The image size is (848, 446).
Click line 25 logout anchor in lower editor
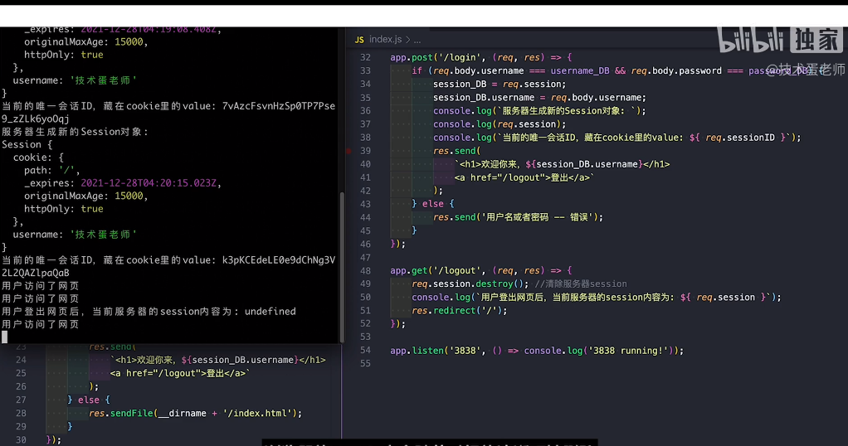[180, 374]
